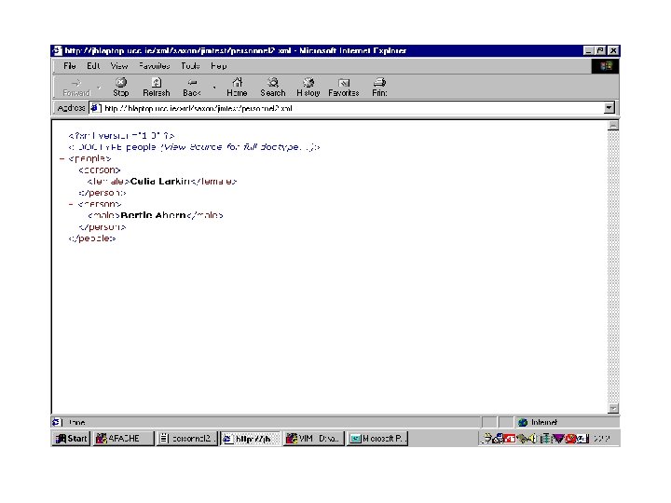Viewport: 671px width, 503px height.
Task: Open the Edit menu
Action: pos(93,66)
